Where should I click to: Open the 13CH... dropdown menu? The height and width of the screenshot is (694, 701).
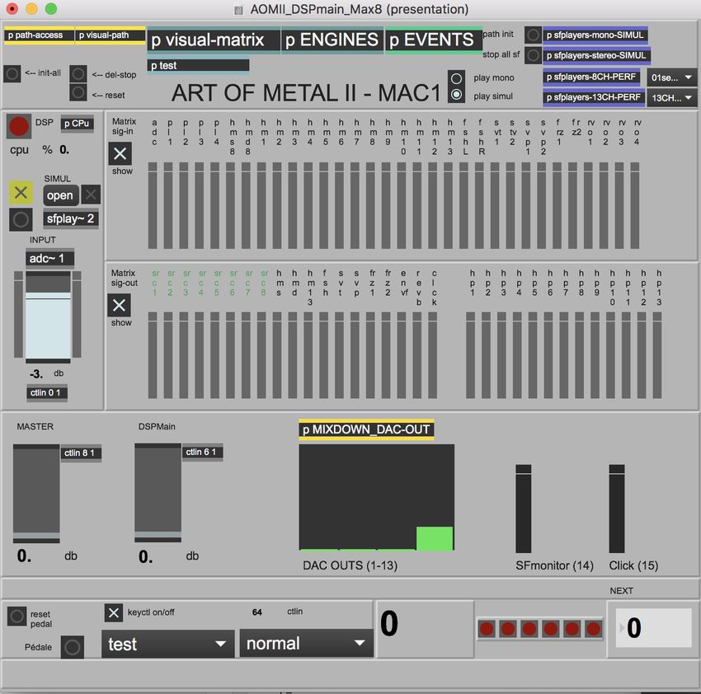click(671, 97)
